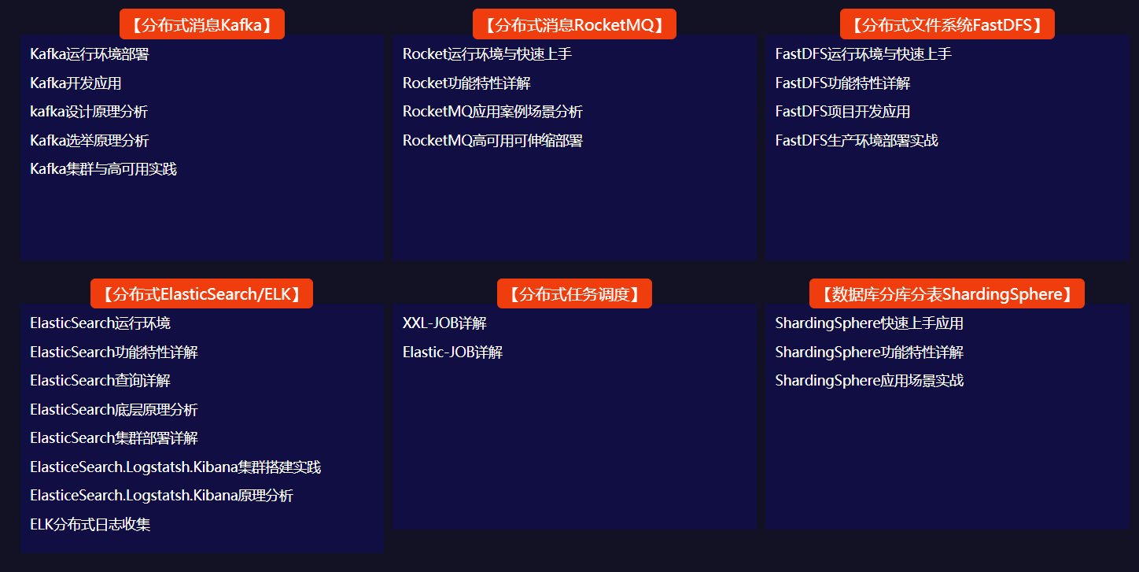Screen dimensions: 1139x572
Task: Select the text RocketMQ应用案例场景分析
Action: click(x=492, y=112)
